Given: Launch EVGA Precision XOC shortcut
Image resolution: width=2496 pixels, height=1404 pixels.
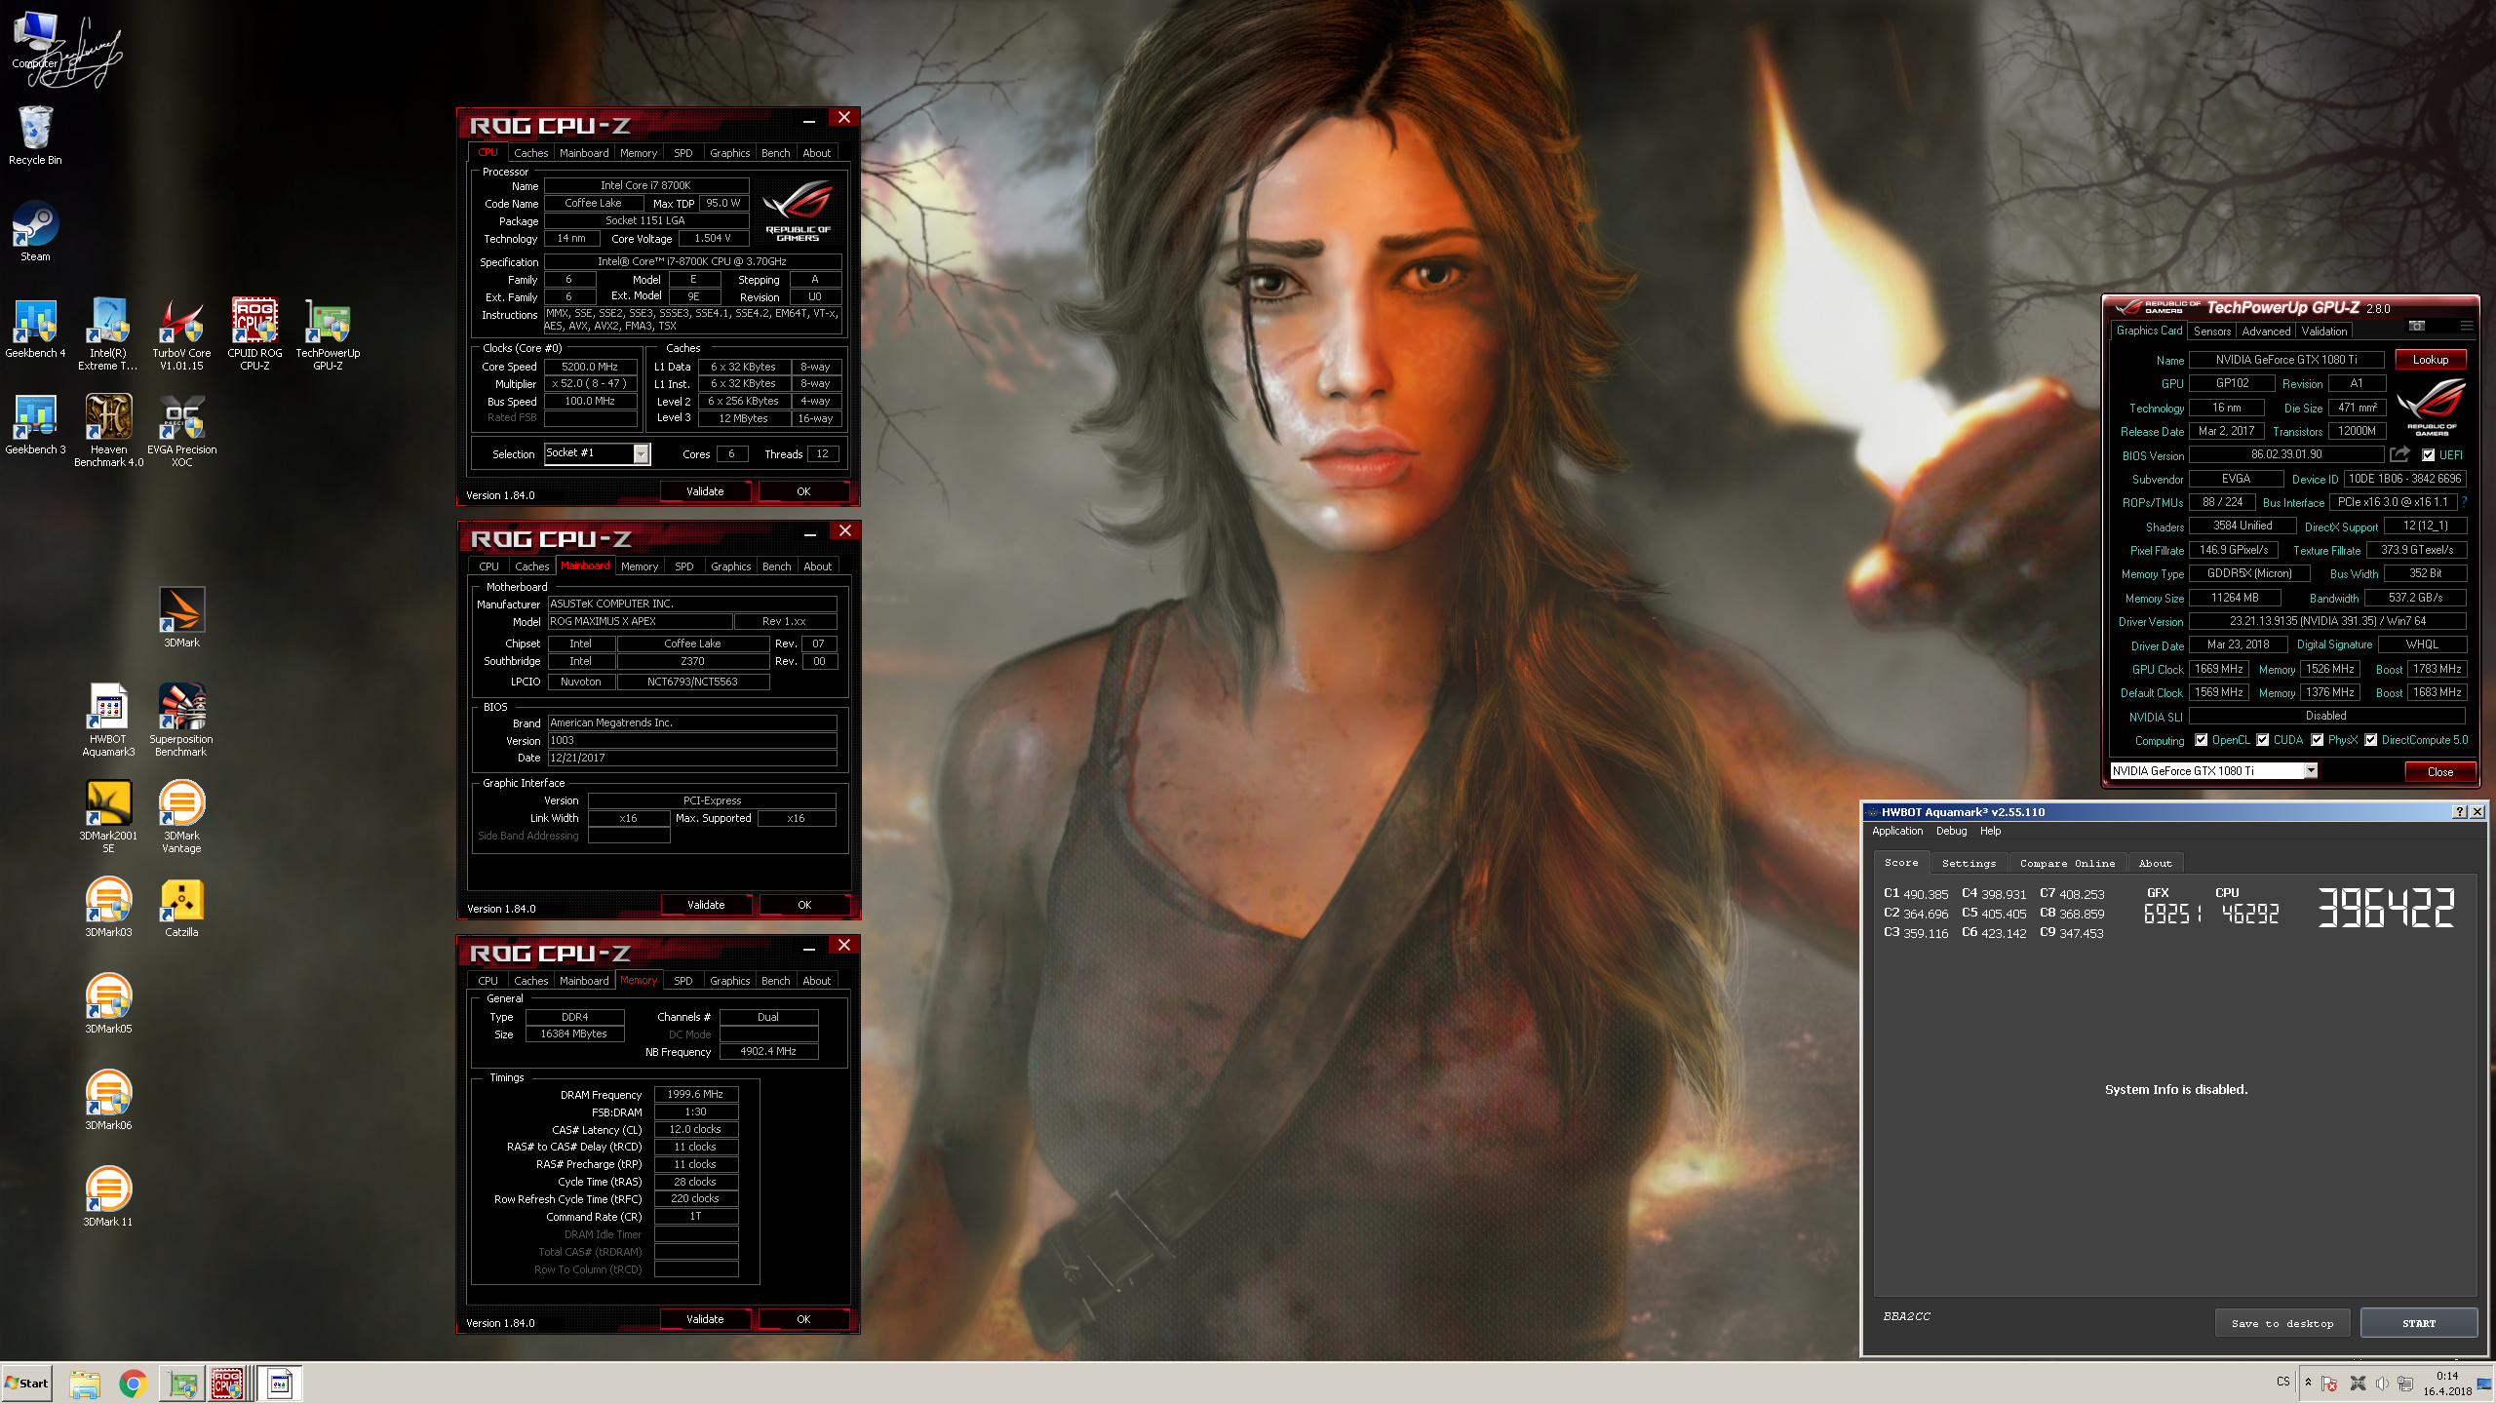Looking at the screenshot, I should tap(181, 431).
